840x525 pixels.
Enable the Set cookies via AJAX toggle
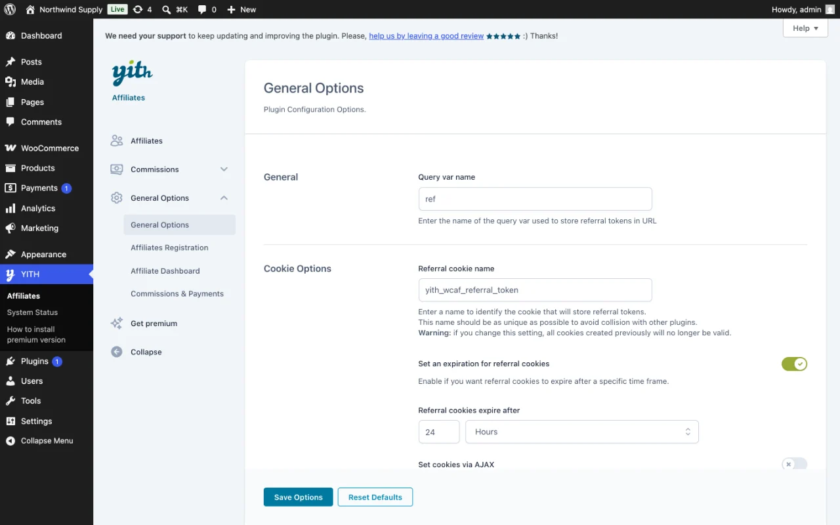pos(794,464)
